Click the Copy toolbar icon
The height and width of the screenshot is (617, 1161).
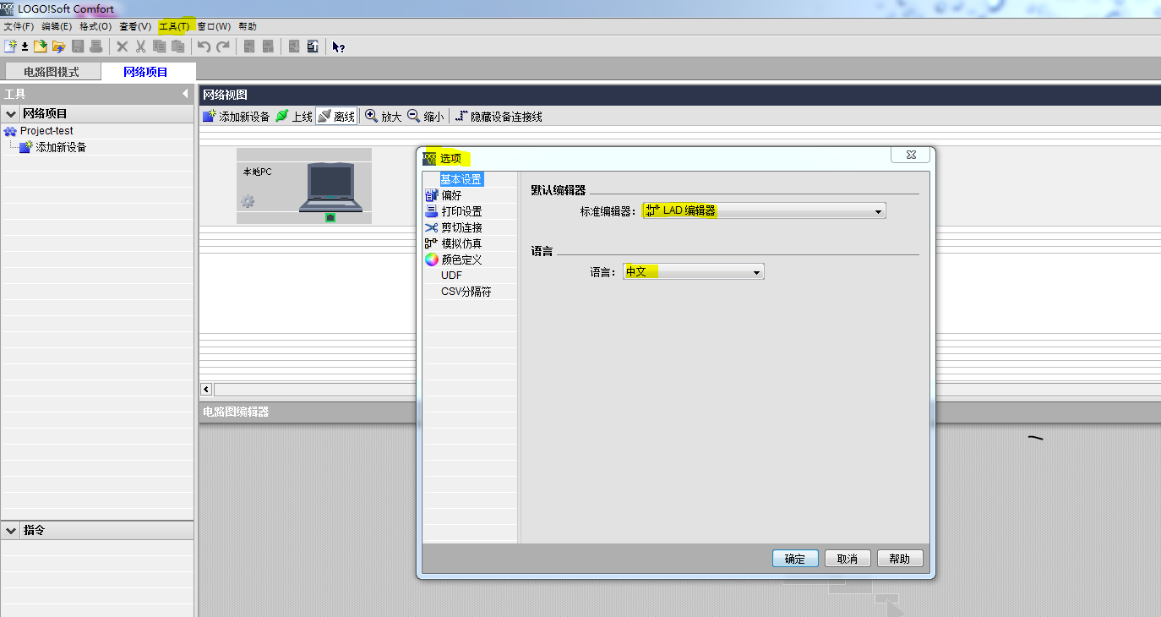160,46
